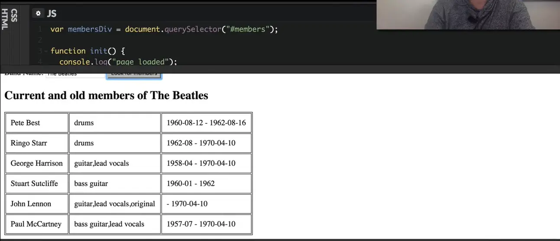This screenshot has width=560, height=241.
Task: Select the 'Pete Best' table cell
Action: [x=37, y=123]
